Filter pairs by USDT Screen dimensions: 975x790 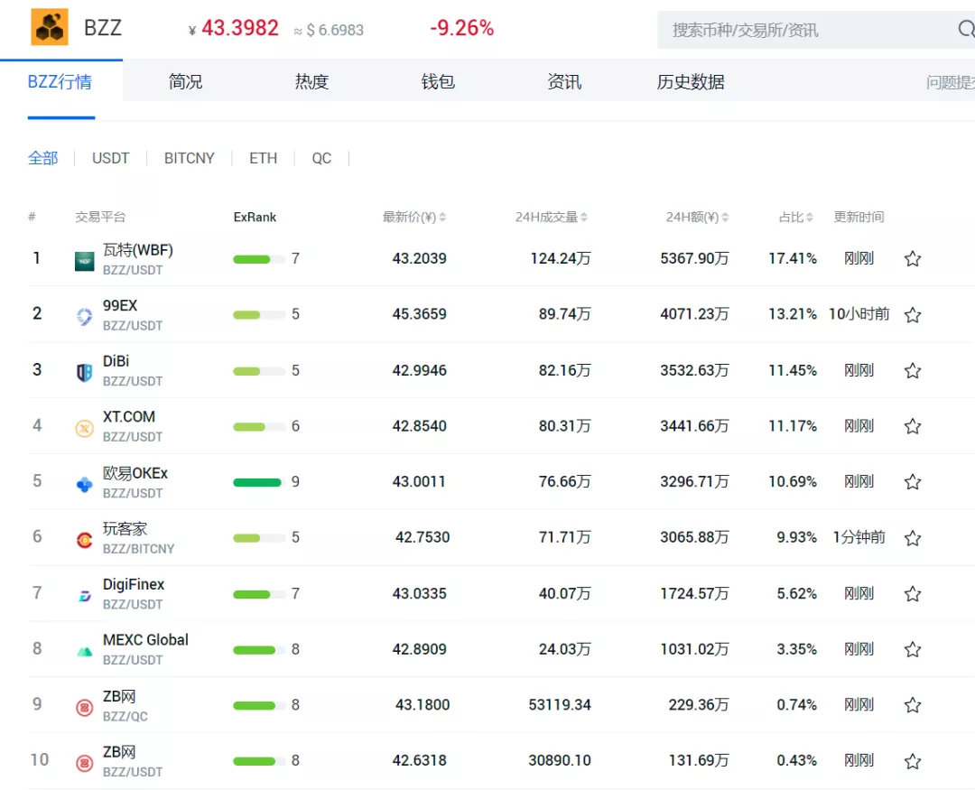pyautogui.click(x=111, y=158)
